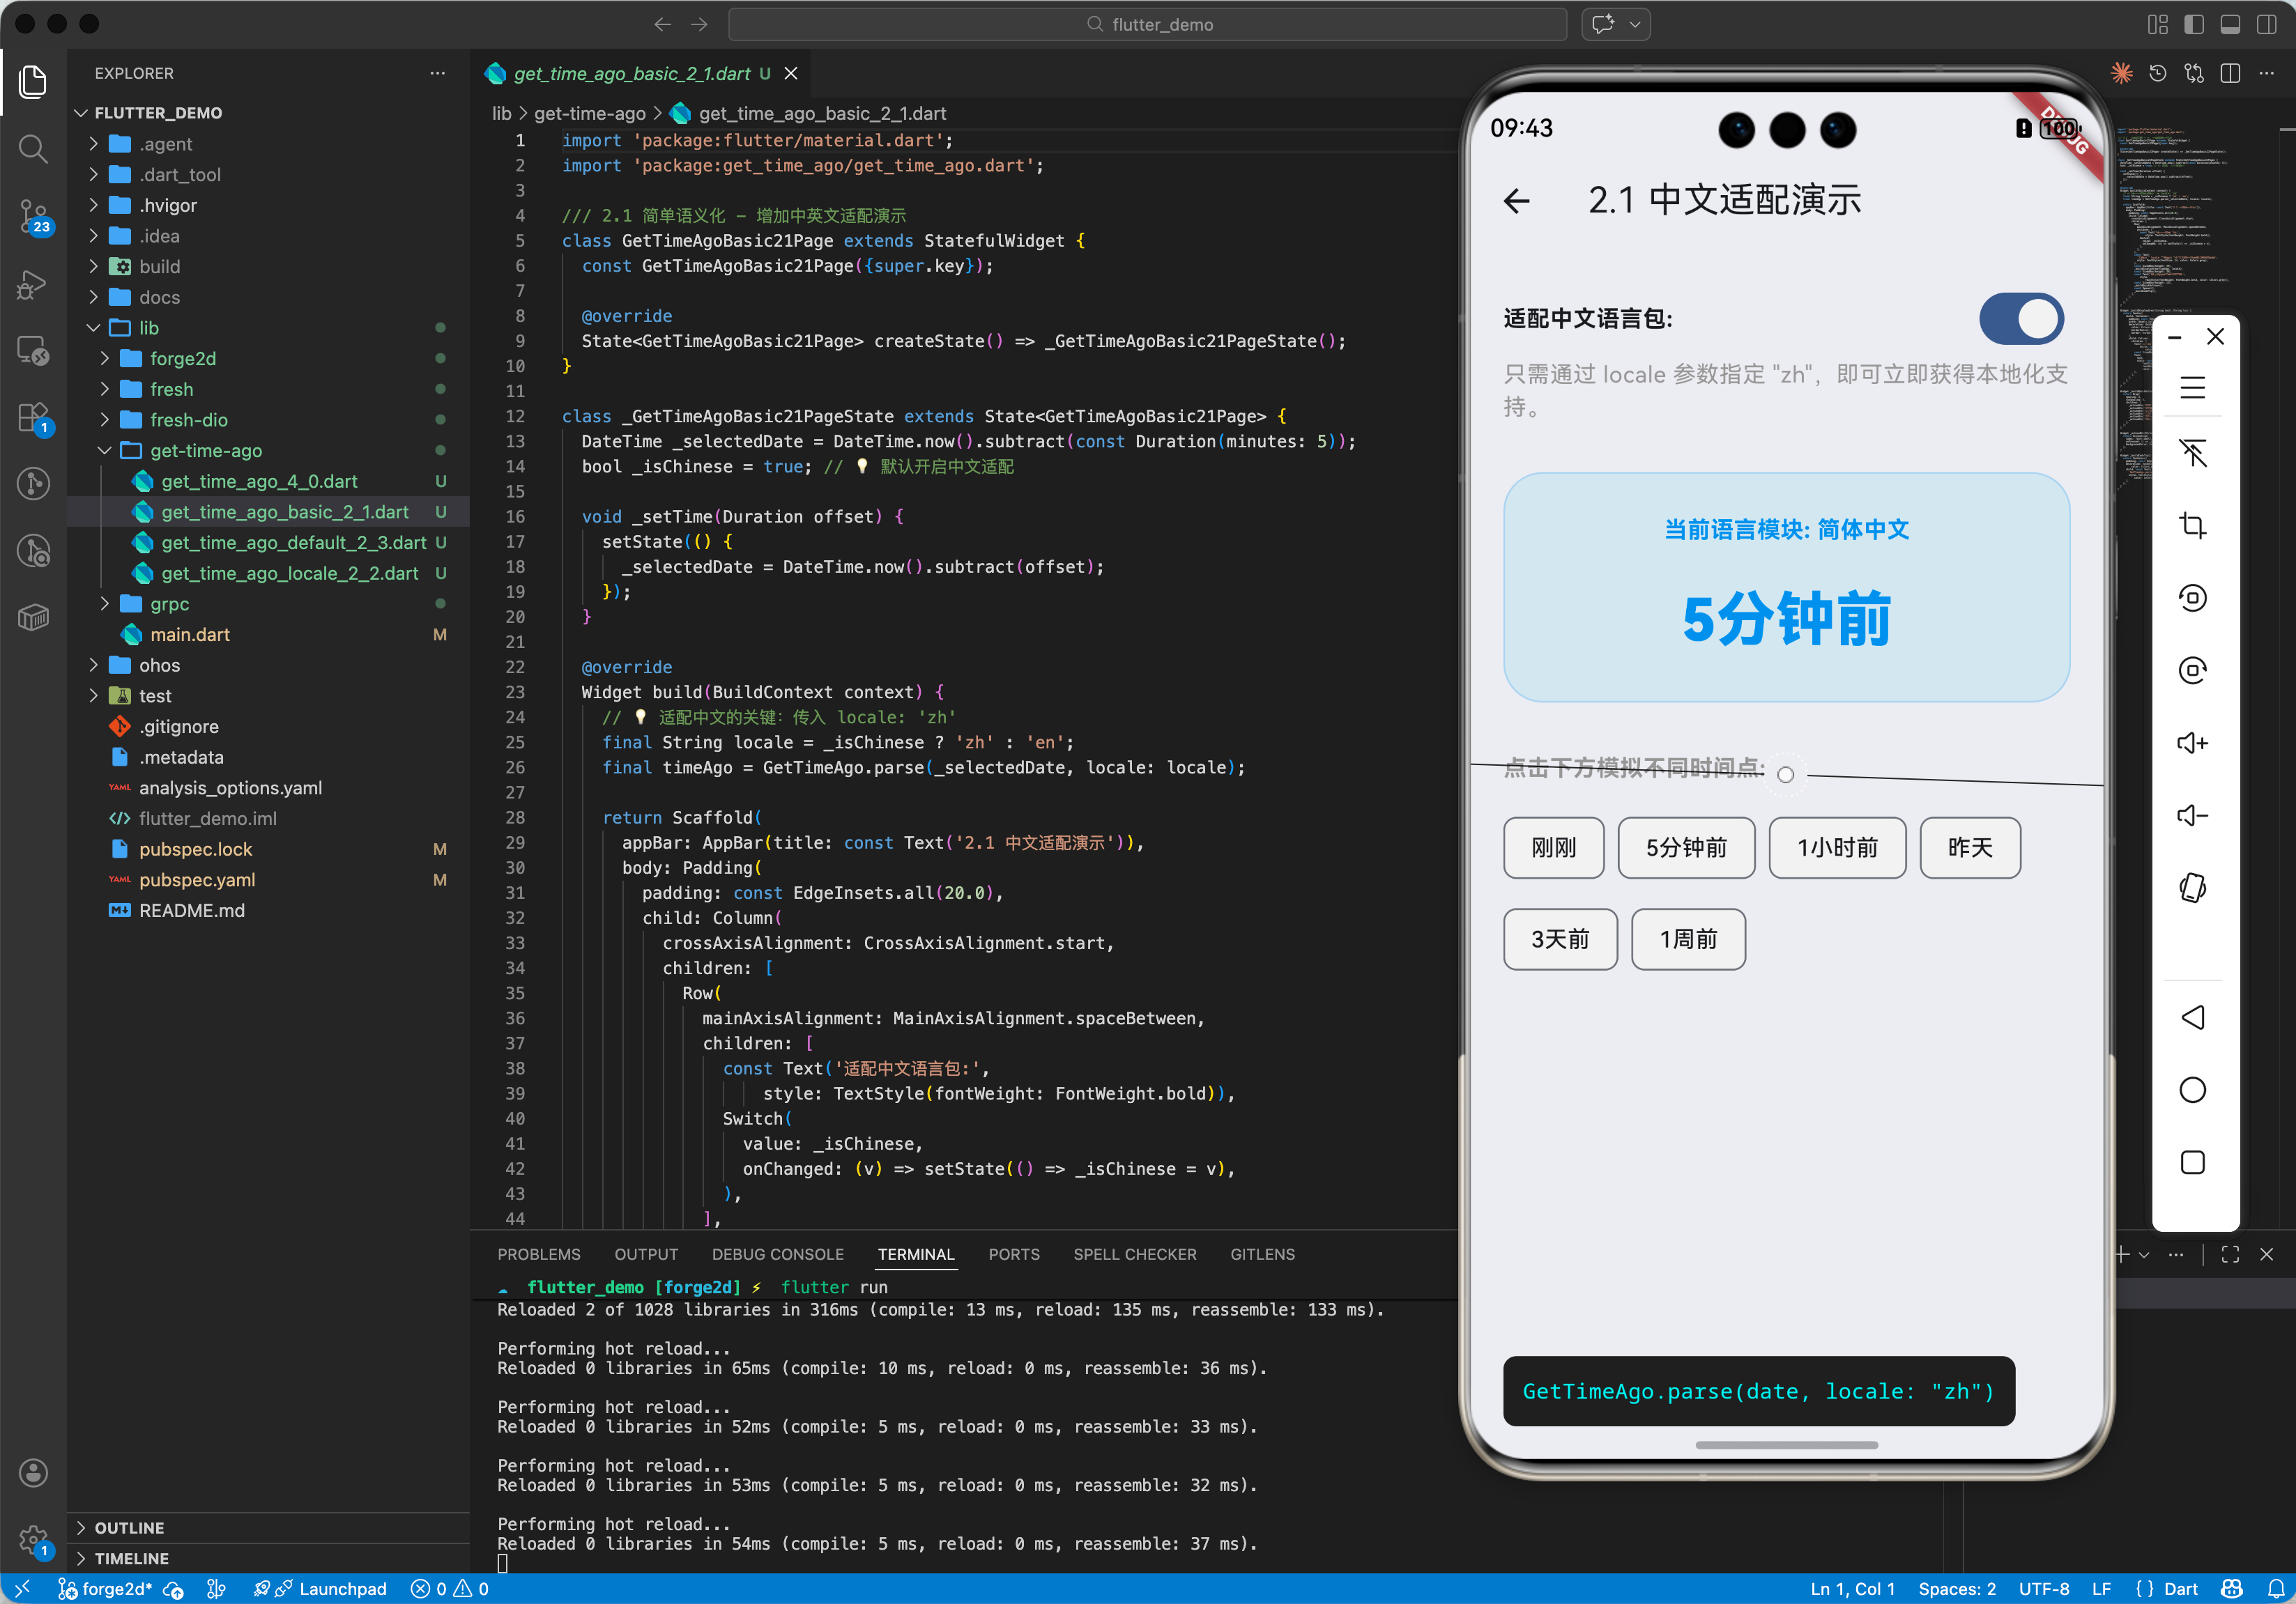Open the Search view in activity bar

coord(33,149)
